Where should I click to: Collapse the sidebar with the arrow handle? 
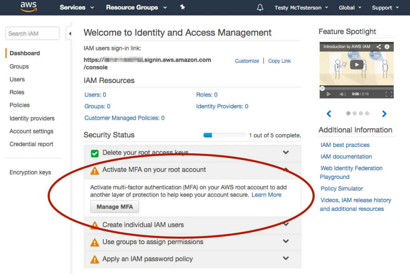(70, 34)
